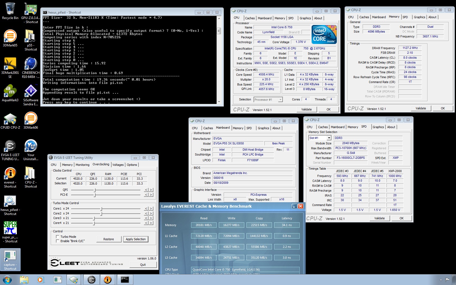Click OK in the CPU-Z SPD window
456x285 pixels.
coord(401,218)
